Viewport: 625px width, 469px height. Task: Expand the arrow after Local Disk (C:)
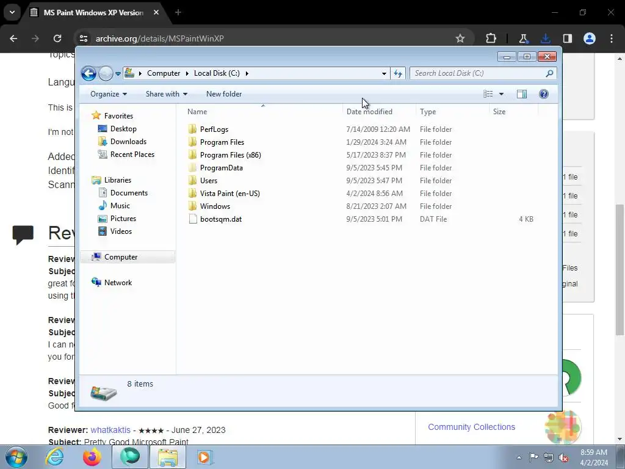(247, 73)
